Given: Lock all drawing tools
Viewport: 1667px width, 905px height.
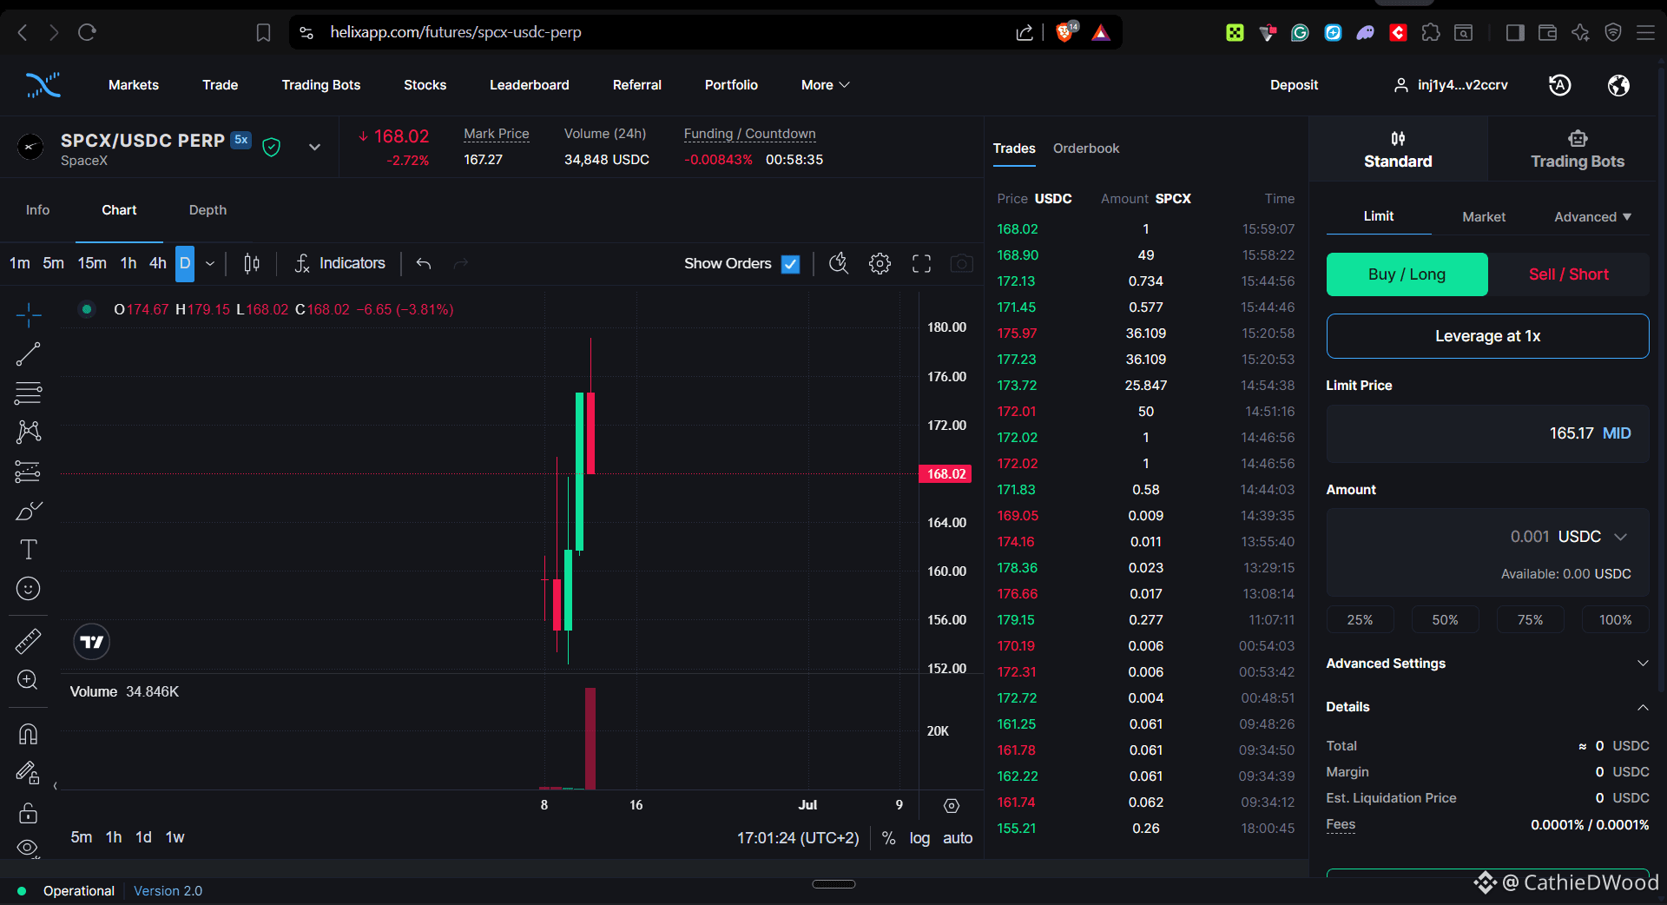Looking at the screenshot, I should [x=28, y=813].
